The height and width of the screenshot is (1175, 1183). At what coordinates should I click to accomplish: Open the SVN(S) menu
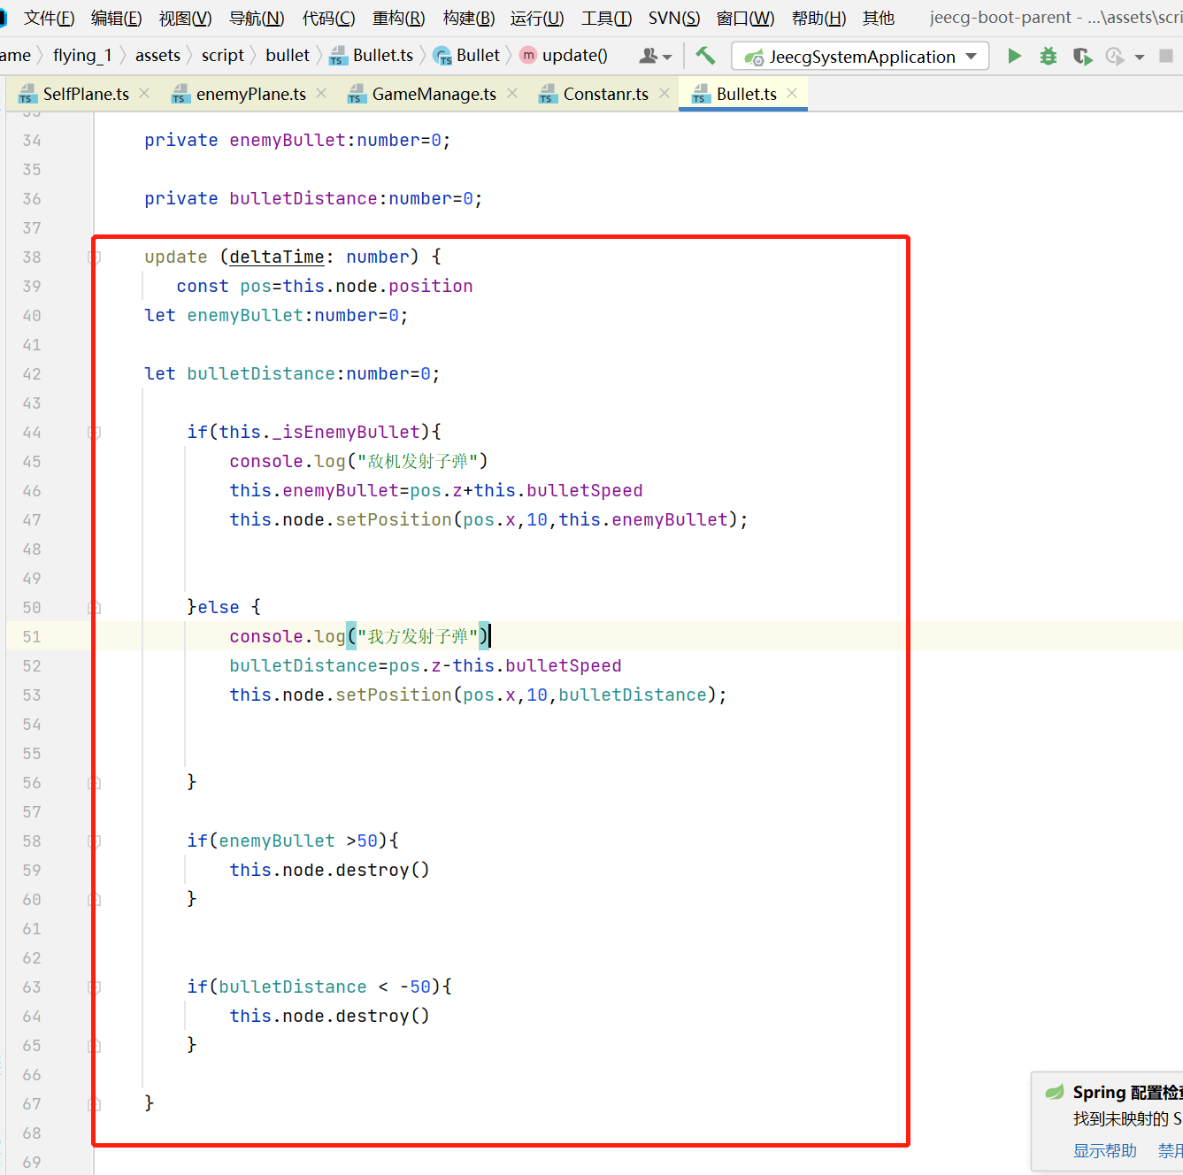click(x=673, y=18)
